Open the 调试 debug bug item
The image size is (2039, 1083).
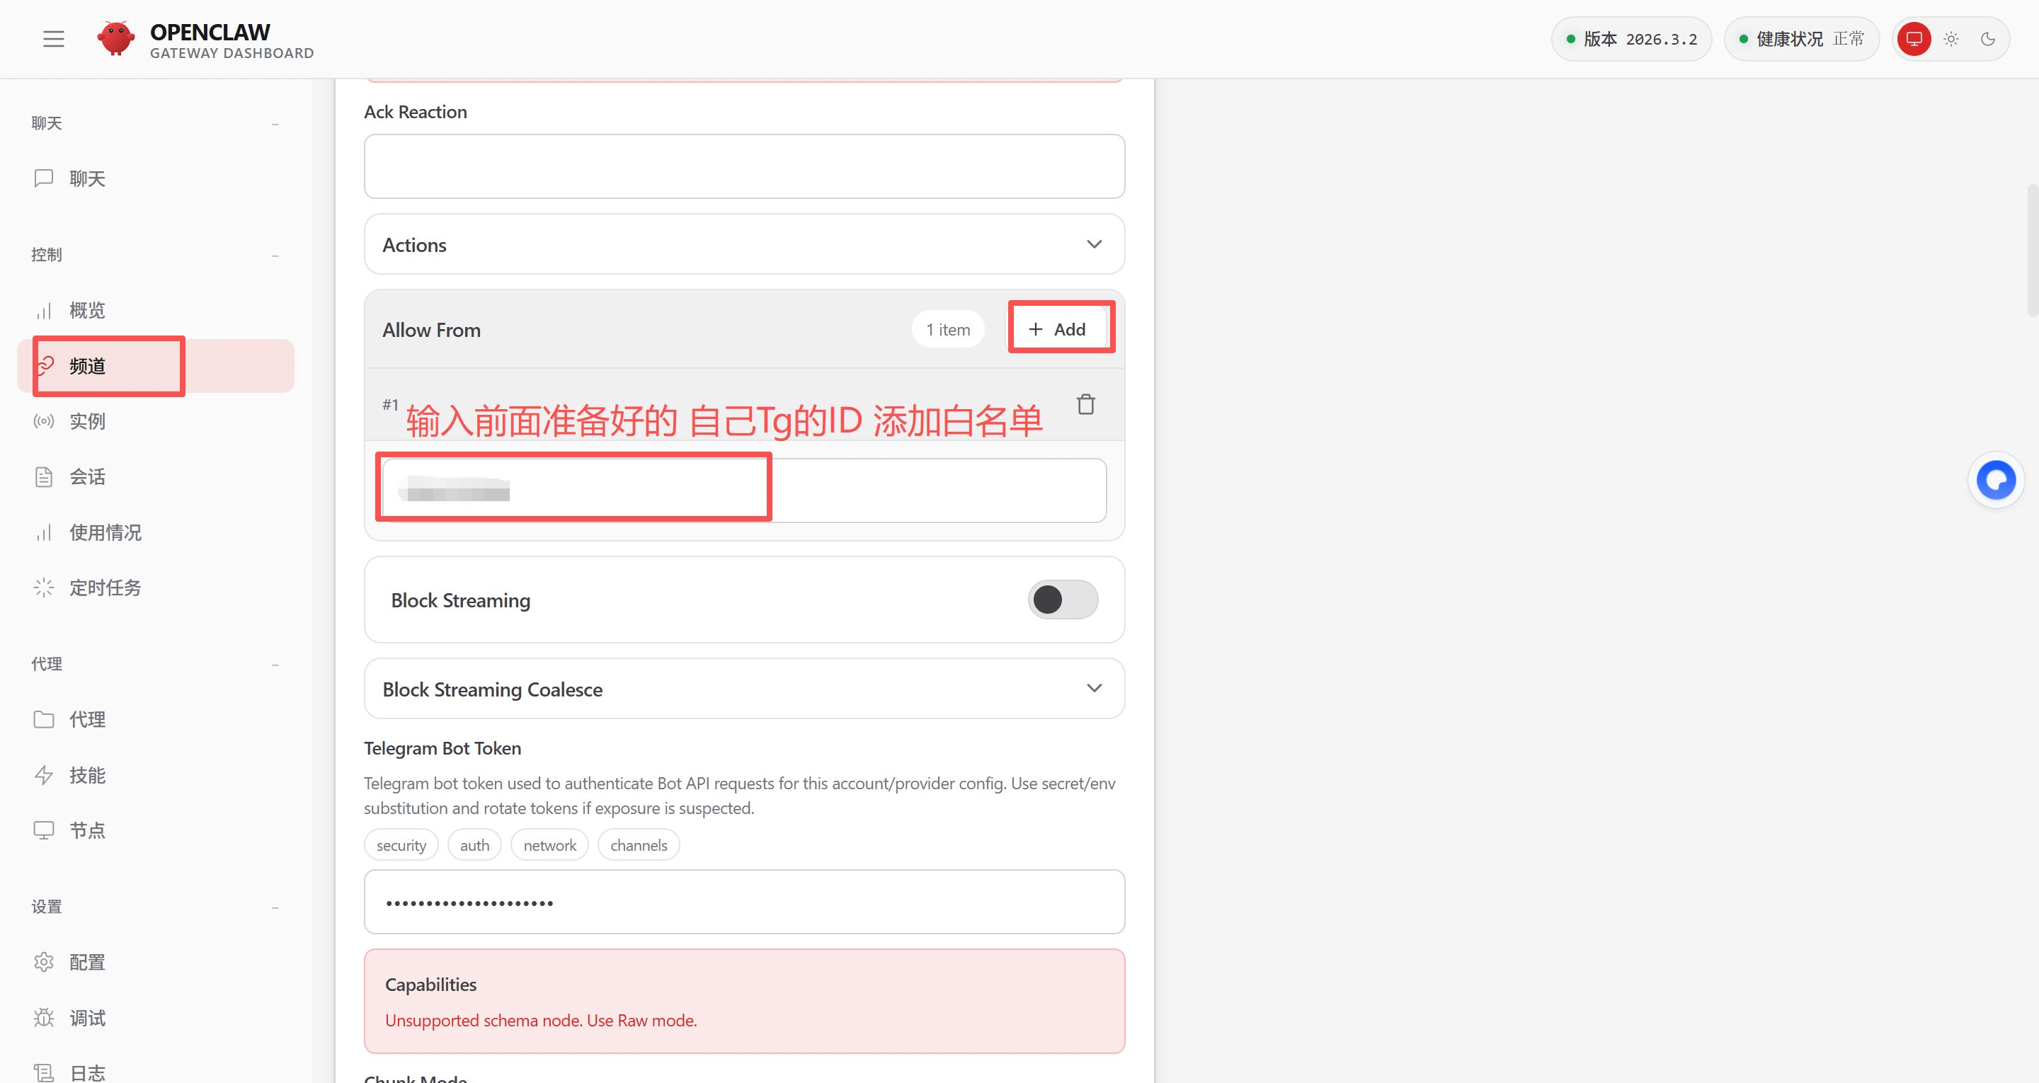[87, 1017]
